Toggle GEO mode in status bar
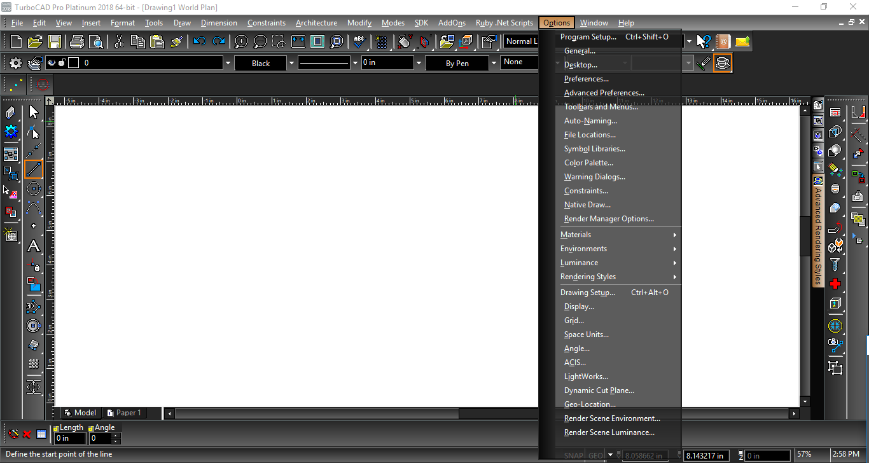The width and height of the screenshot is (869, 463). pos(595,455)
